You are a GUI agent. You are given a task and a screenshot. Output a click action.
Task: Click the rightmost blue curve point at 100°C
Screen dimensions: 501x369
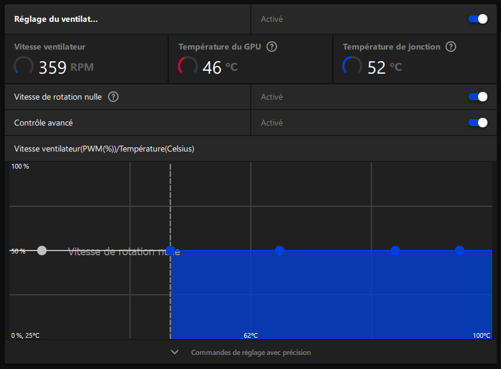click(x=460, y=250)
